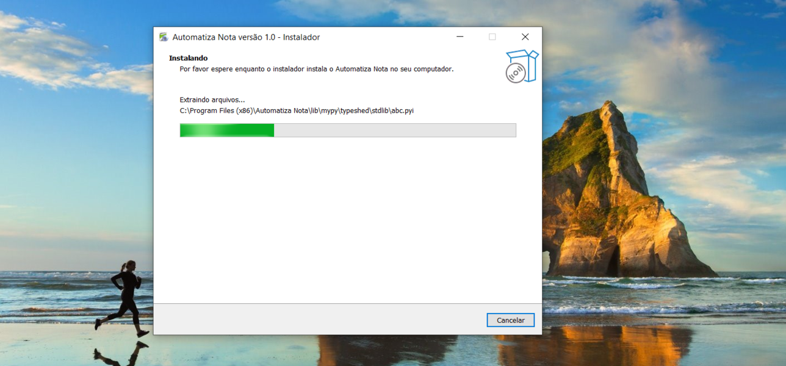Click the abc.pyi file path text
786x366 pixels.
point(297,110)
